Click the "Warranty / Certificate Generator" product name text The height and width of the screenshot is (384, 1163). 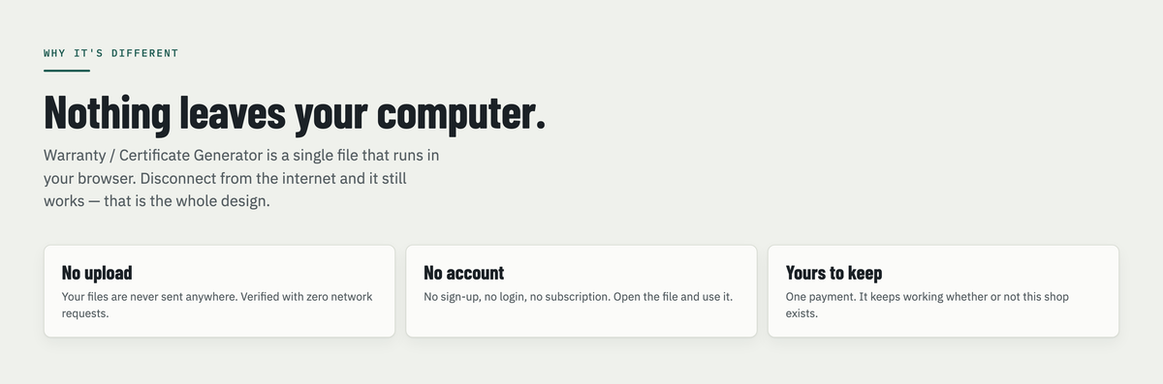[153, 155]
